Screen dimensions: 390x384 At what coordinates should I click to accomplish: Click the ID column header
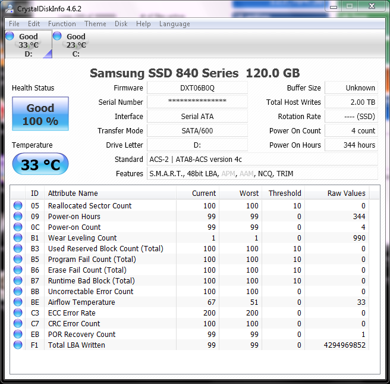[x=35, y=193]
